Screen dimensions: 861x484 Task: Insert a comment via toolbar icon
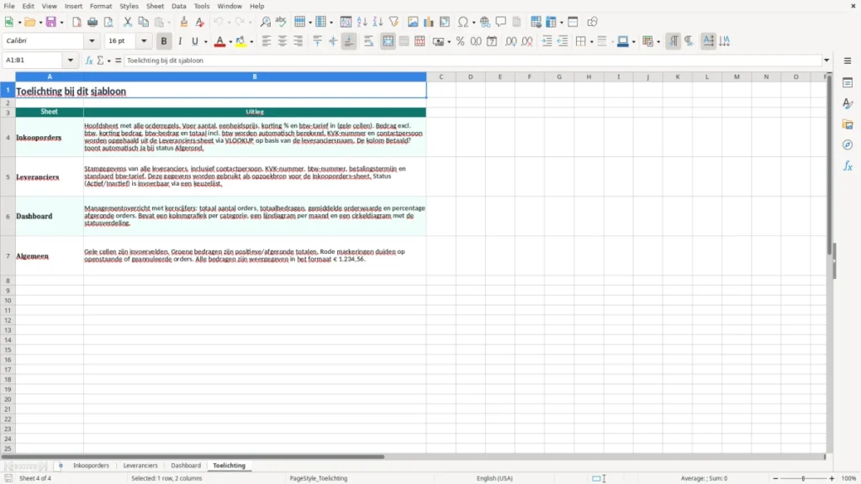(501, 22)
